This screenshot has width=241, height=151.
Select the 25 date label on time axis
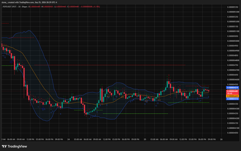(x=145, y=139)
